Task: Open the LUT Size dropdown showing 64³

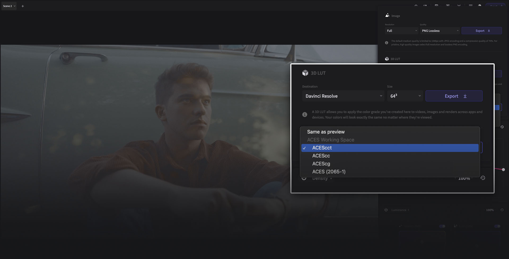Action: click(x=405, y=96)
